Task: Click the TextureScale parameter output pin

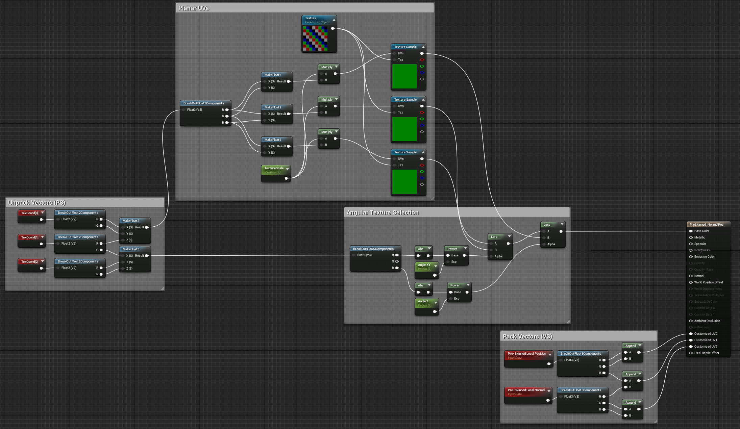Action: 286,178
